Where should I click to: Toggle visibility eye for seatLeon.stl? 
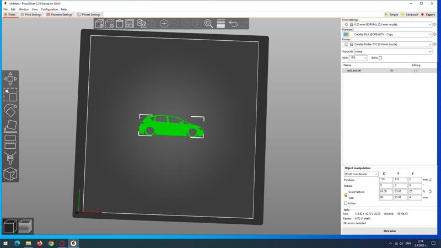pos(391,71)
